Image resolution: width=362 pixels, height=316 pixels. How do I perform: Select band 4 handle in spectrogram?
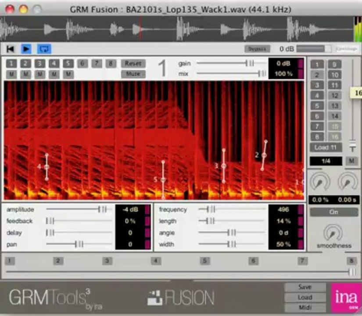pyautogui.click(x=47, y=166)
